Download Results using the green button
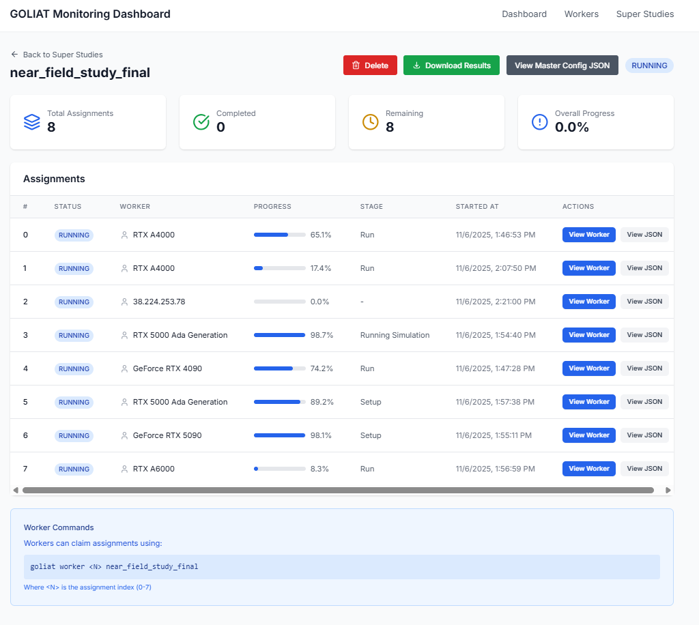This screenshot has height=625, width=699. point(451,66)
